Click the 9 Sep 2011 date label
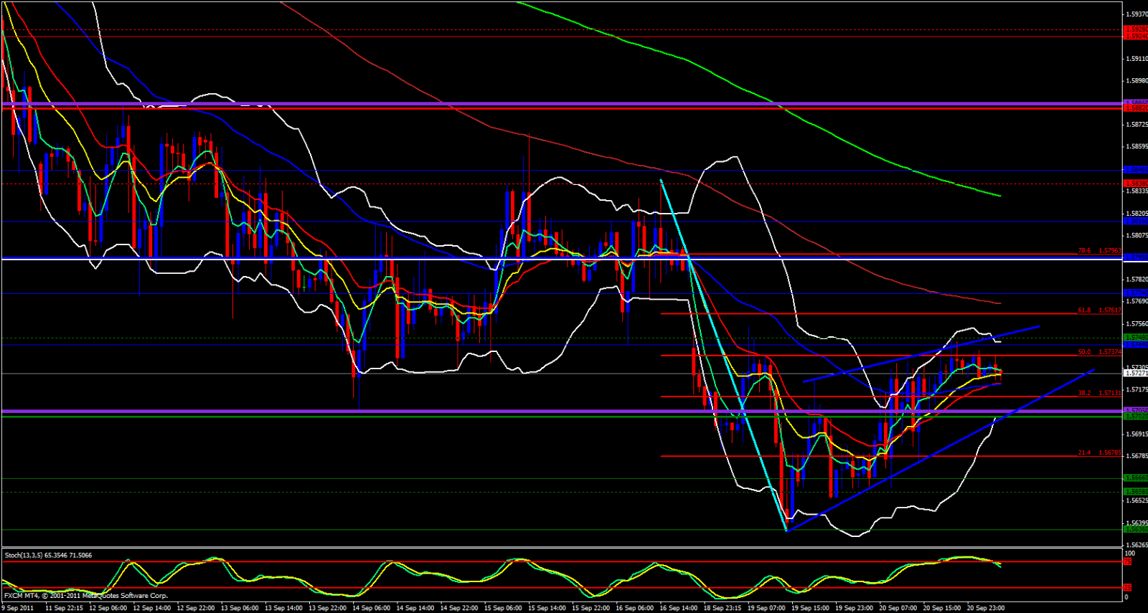Image resolution: width=1148 pixels, height=613 pixels. click(18, 608)
